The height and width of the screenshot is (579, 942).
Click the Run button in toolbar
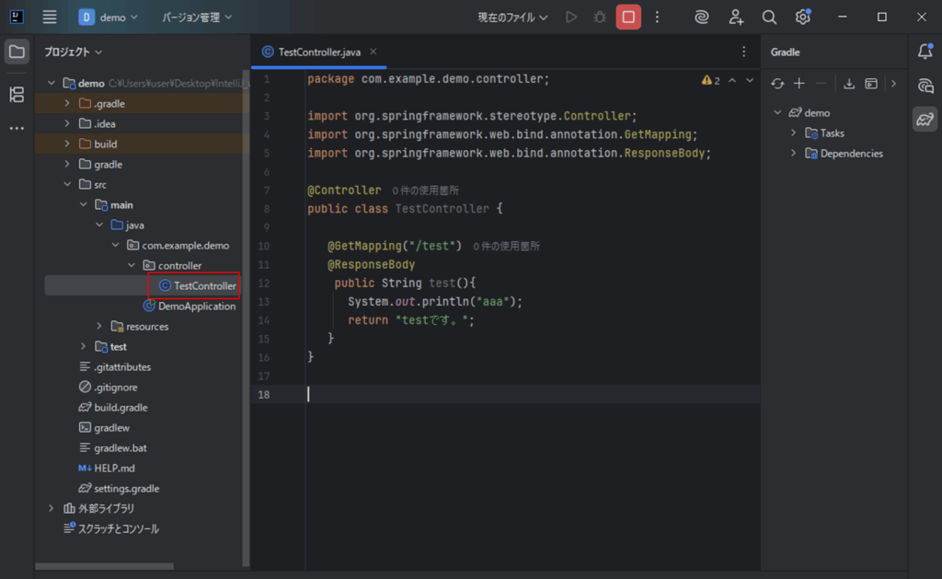[571, 17]
